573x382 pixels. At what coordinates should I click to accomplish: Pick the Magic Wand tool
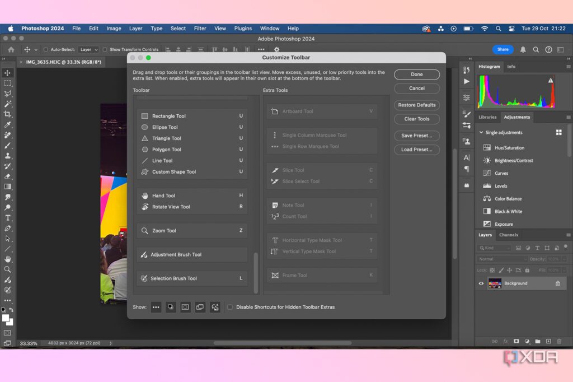point(7,104)
